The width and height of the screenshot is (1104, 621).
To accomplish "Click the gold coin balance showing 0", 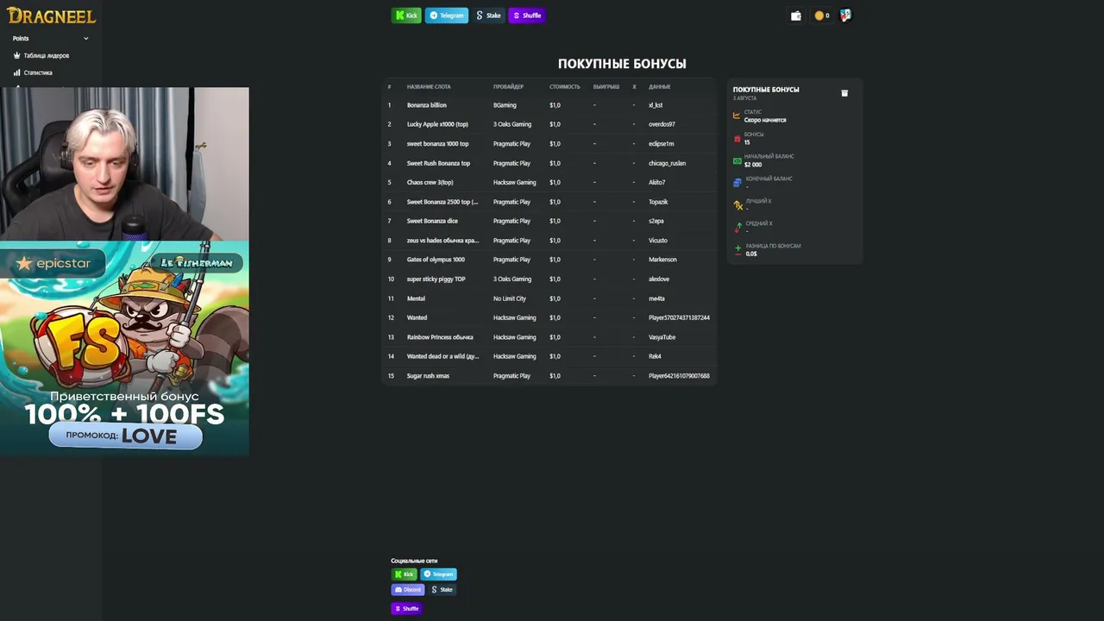I will click(x=822, y=16).
